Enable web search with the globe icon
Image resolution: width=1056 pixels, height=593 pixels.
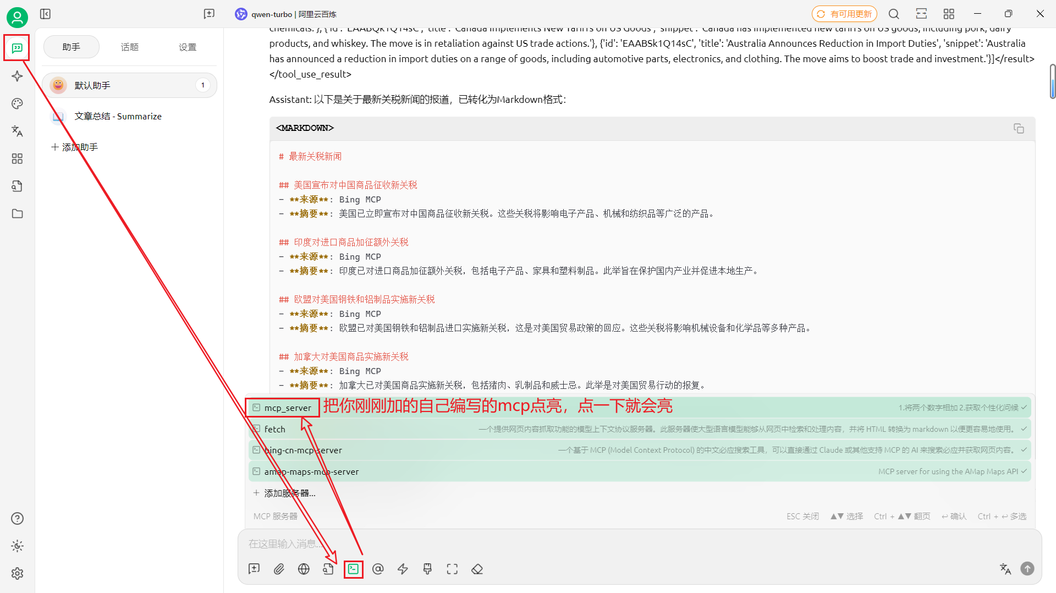pyautogui.click(x=303, y=569)
